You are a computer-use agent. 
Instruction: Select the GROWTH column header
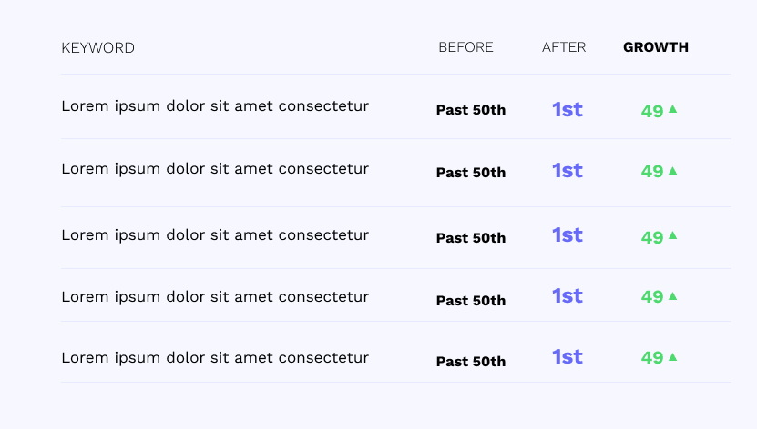point(656,47)
